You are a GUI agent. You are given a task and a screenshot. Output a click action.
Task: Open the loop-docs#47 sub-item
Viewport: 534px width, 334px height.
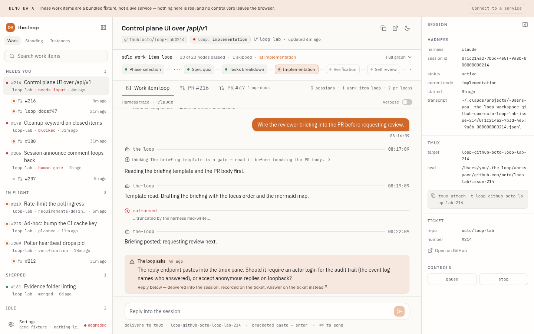59,111
